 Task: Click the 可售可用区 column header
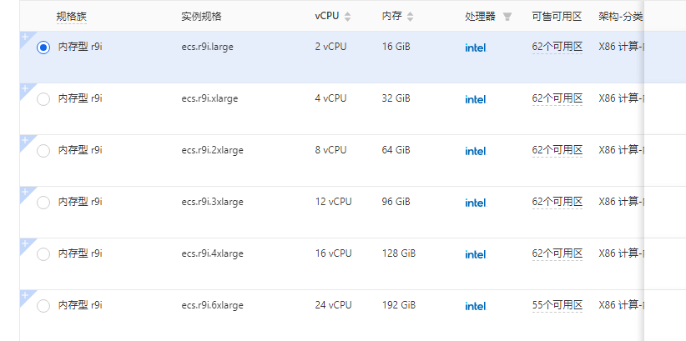pyautogui.click(x=557, y=17)
